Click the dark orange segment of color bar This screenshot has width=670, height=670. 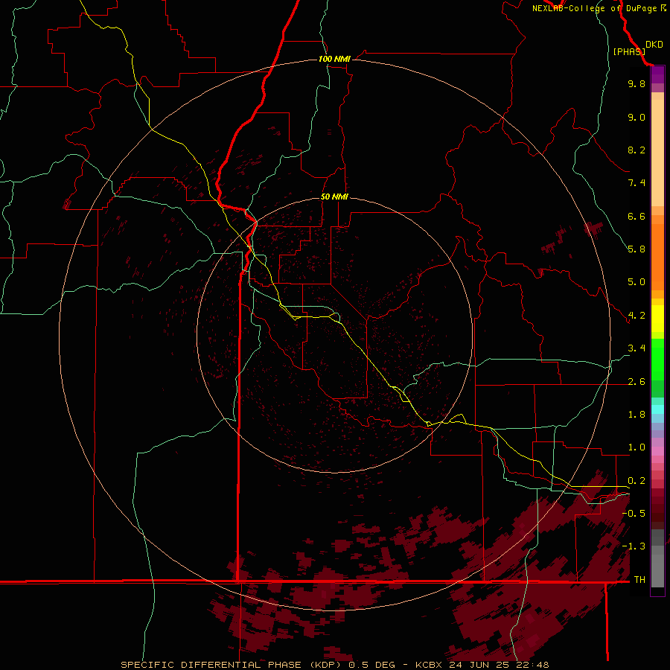point(657,257)
